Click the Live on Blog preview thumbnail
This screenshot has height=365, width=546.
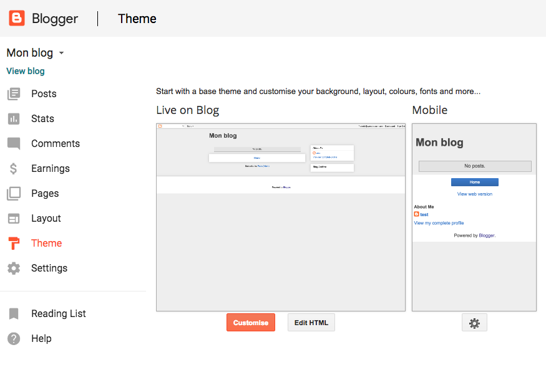click(x=281, y=217)
